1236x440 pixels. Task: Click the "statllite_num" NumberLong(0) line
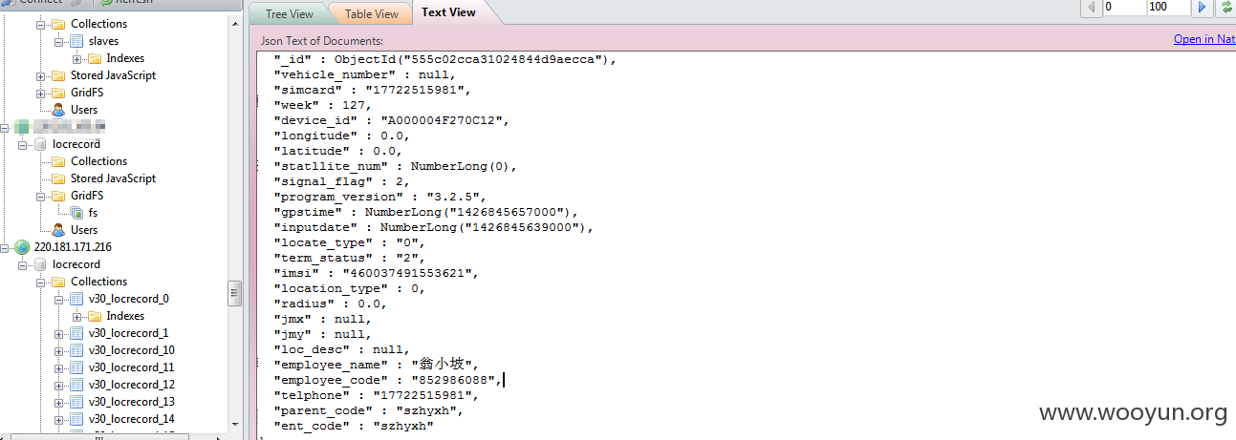tap(395, 166)
